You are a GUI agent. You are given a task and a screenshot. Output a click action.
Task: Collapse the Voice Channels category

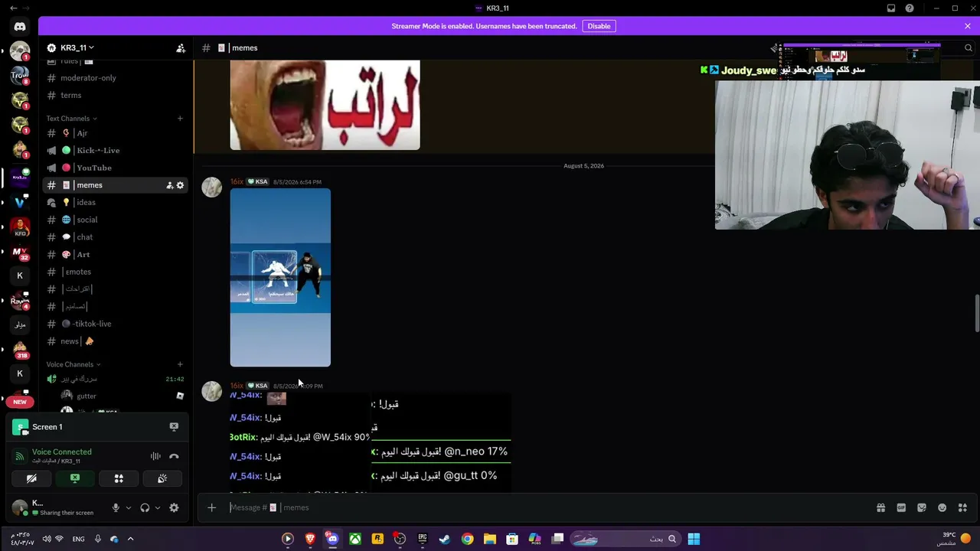[73, 364]
